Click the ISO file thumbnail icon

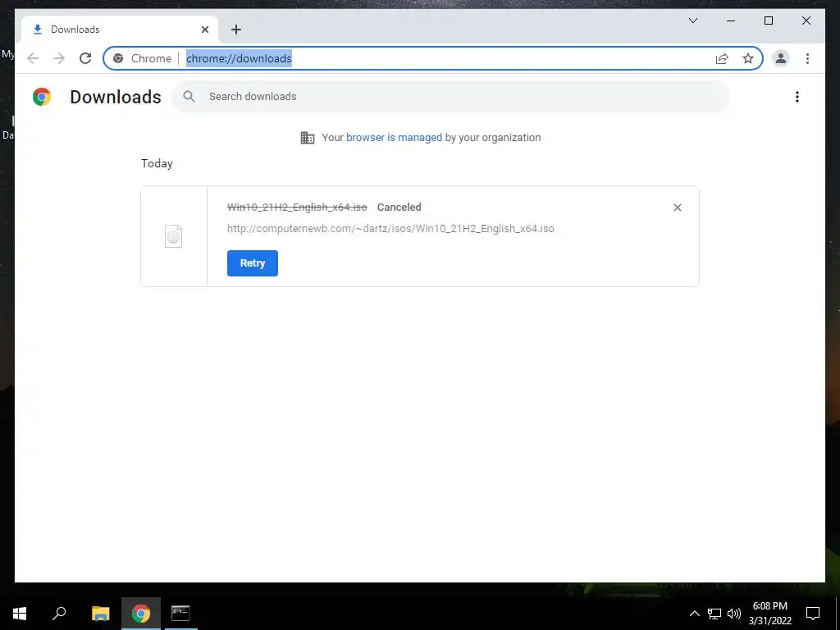[x=174, y=236]
